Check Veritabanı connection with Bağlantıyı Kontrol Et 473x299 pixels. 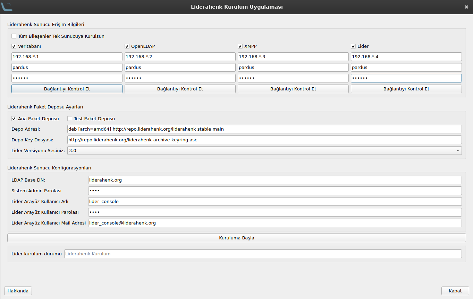click(x=67, y=89)
